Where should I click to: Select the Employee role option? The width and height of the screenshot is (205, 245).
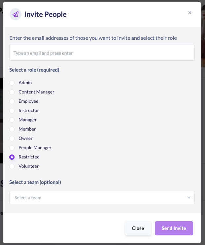pos(12,101)
